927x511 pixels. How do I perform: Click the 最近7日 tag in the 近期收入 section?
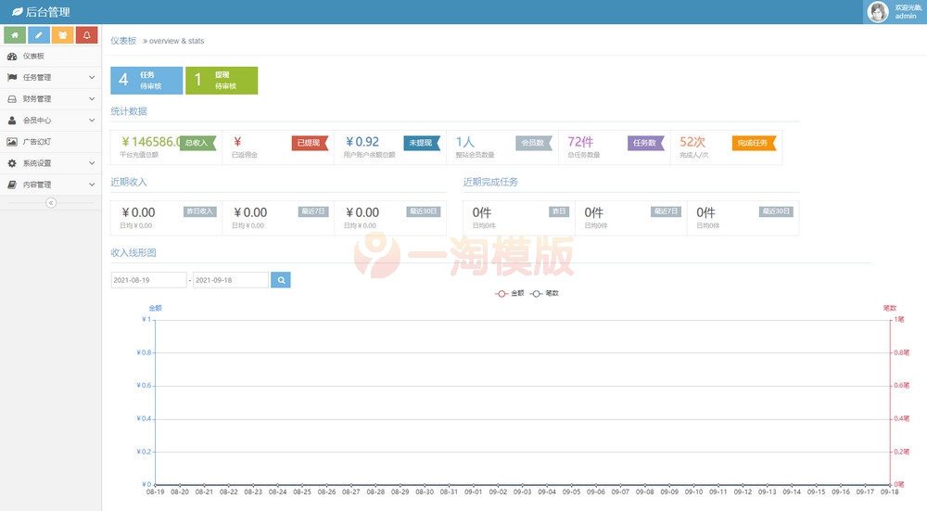(314, 211)
